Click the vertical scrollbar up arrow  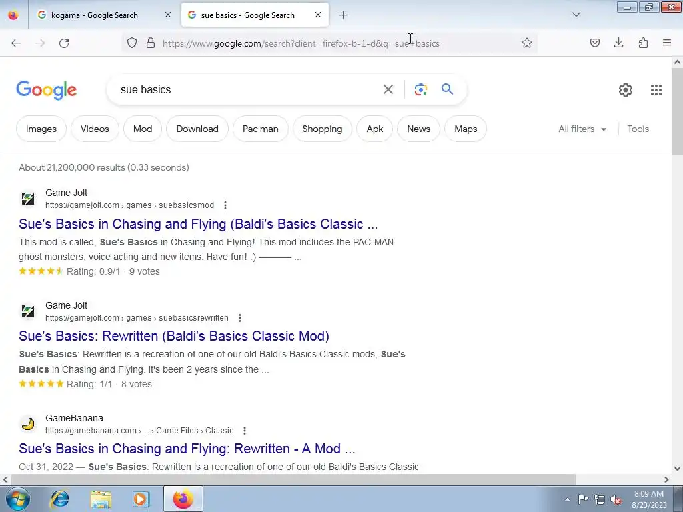point(677,62)
